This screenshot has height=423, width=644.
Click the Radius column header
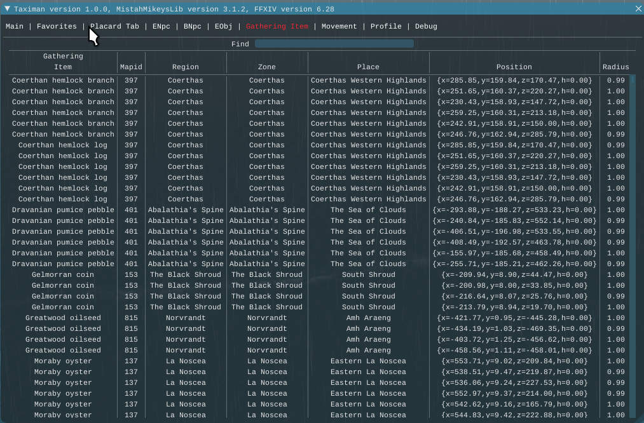[615, 67]
